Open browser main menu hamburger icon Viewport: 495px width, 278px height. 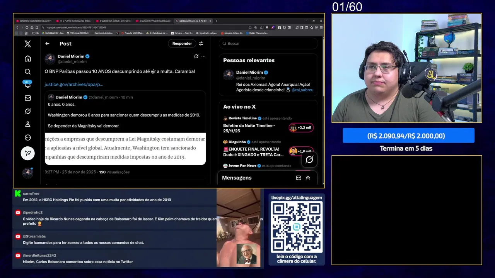pyautogui.click(x=321, y=27)
